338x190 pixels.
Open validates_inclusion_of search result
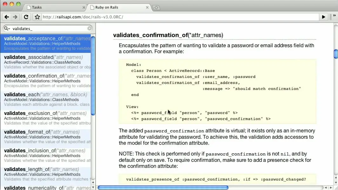click(x=45, y=155)
